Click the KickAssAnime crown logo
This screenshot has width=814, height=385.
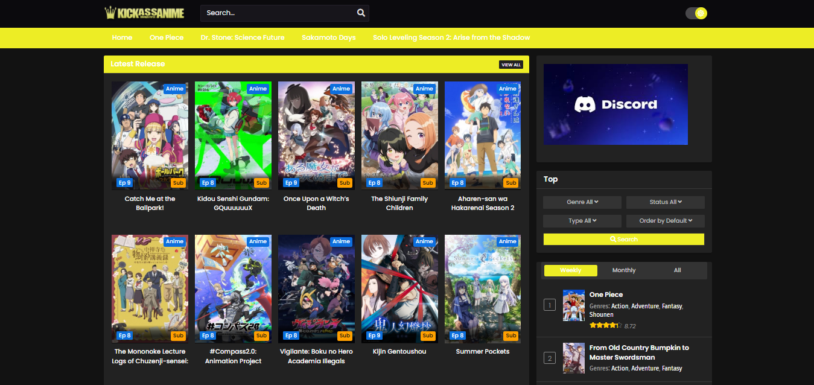click(x=144, y=13)
